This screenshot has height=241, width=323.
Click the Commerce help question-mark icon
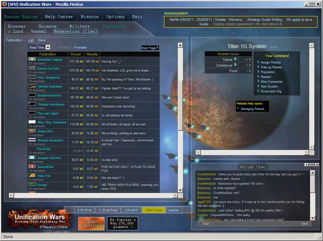(x=235, y=65)
